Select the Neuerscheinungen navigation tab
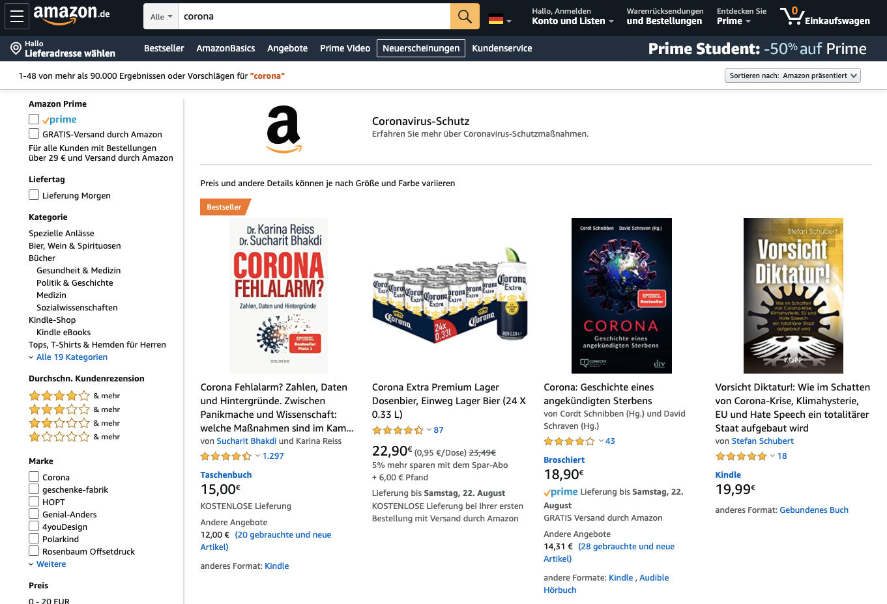This screenshot has width=887, height=604. [x=420, y=48]
